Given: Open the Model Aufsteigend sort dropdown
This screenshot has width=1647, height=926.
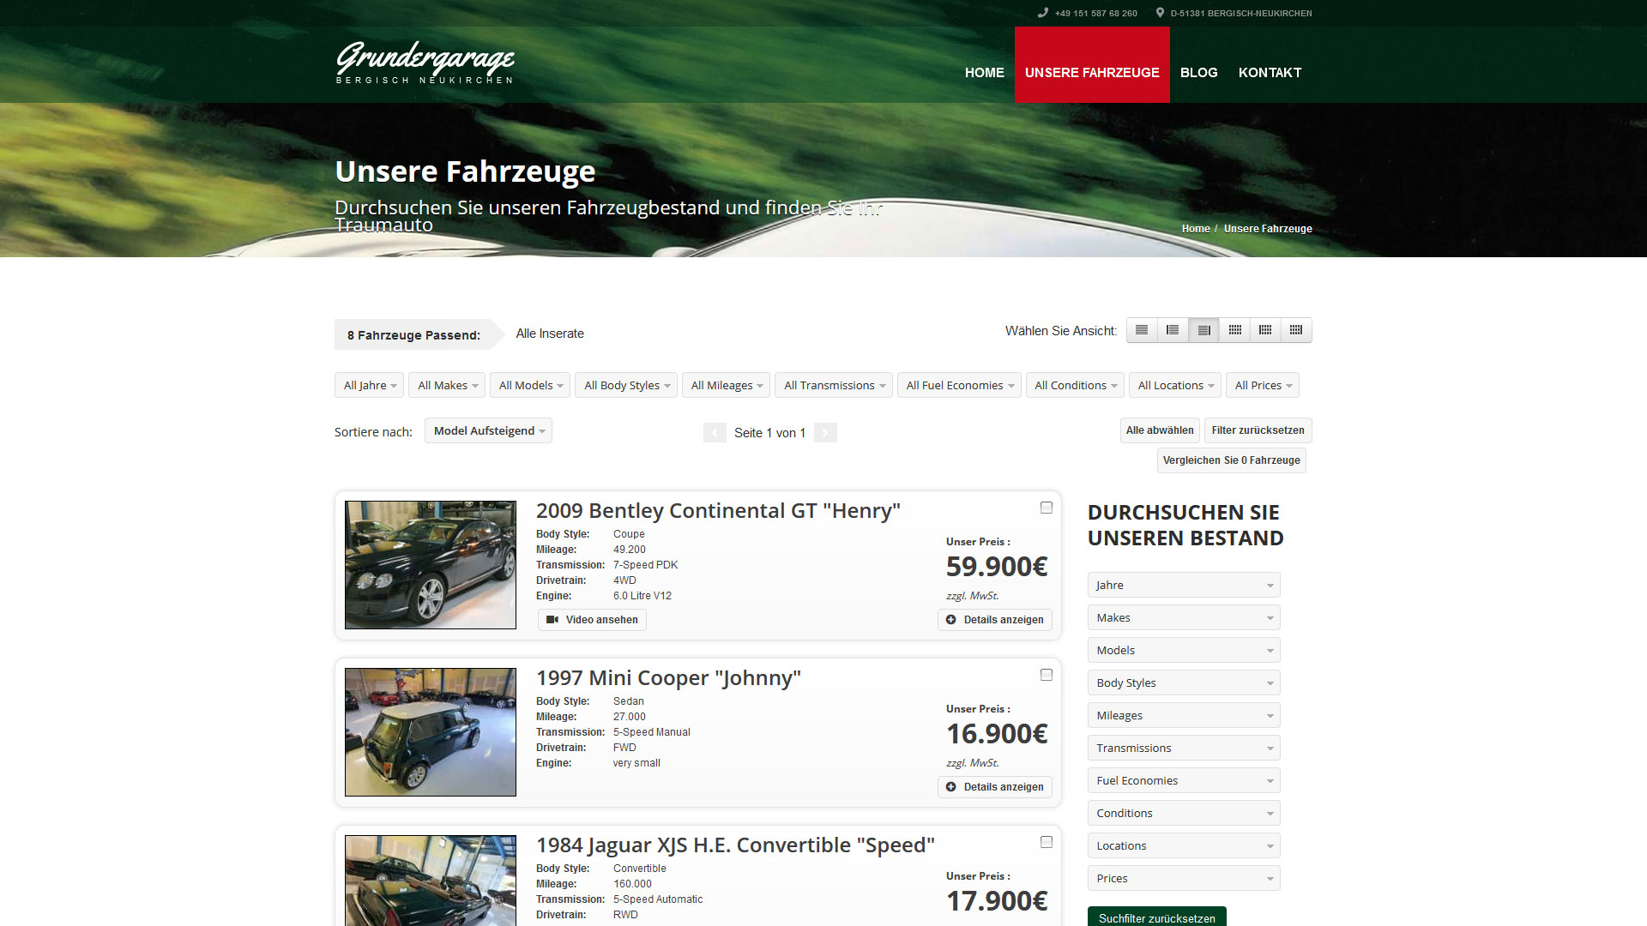Looking at the screenshot, I should [x=488, y=430].
